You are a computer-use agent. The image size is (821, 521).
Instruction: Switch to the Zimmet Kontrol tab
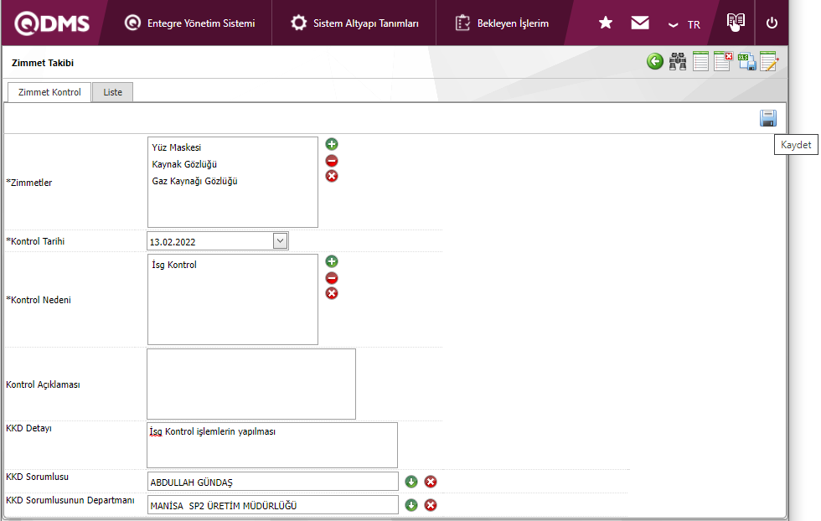coord(49,92)
